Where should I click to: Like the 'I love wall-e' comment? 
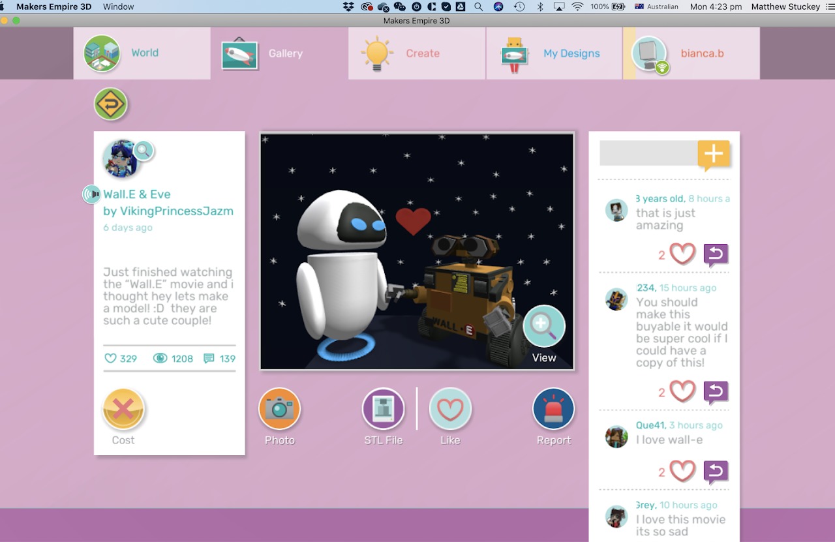tap(682, 471)
